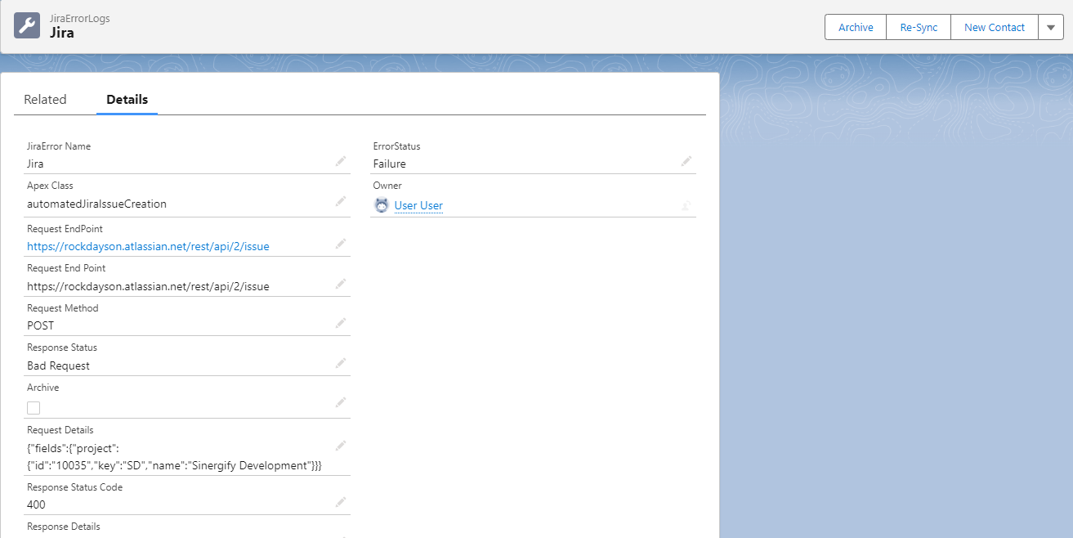Screen dimensions: 1073x538
Task: Click the Failure ErrorStatus value
Action: point(390,164)
